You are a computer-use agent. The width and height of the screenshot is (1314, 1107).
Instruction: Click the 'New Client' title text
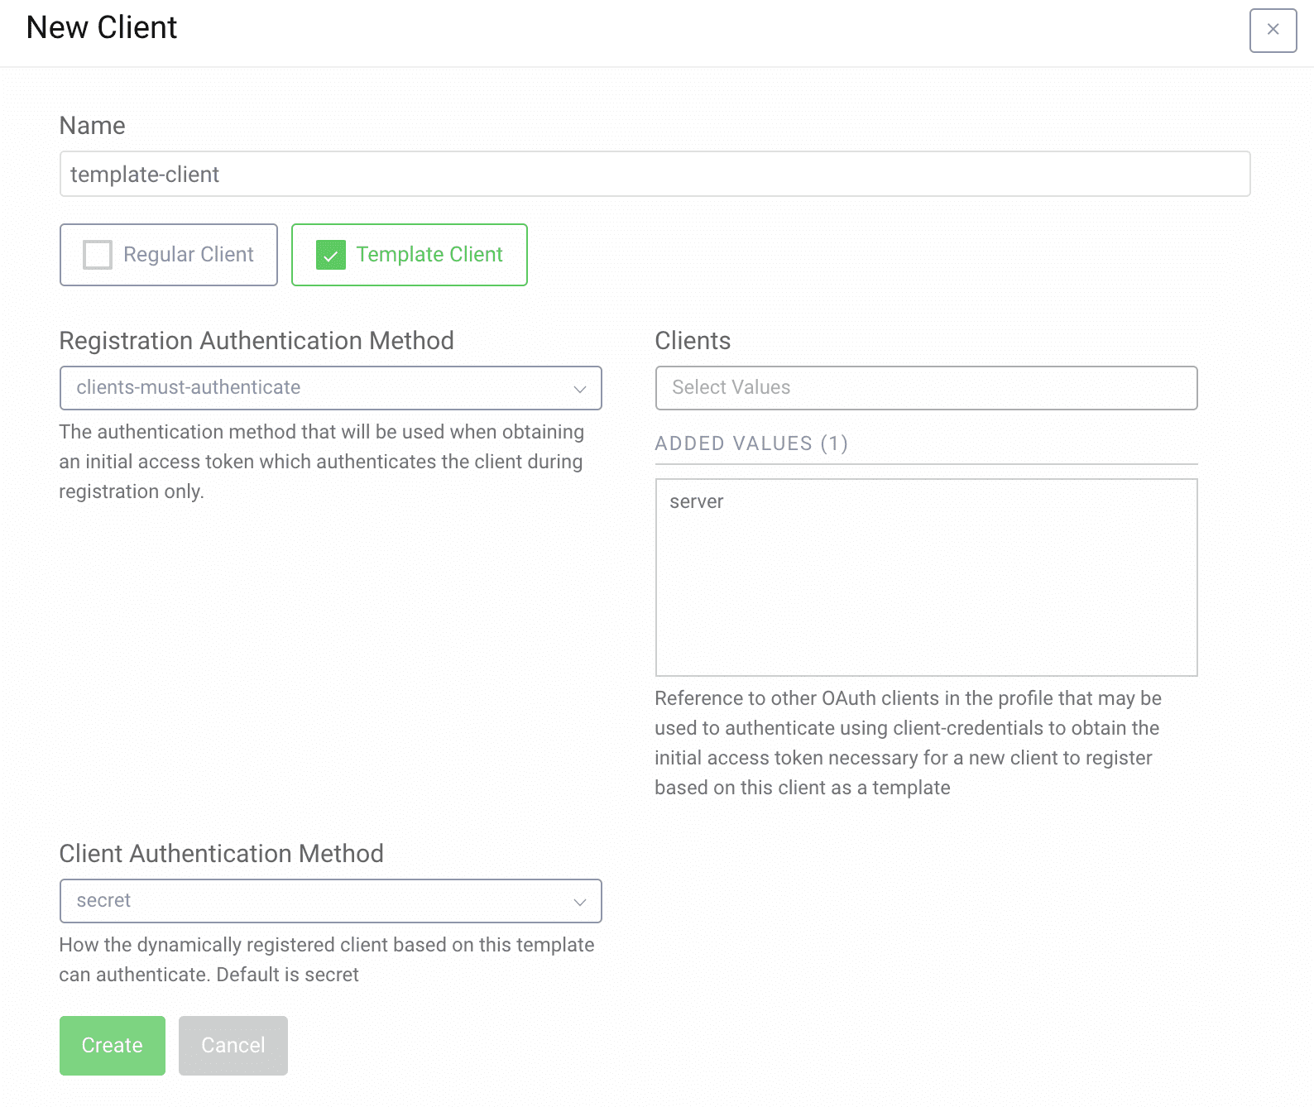tap(102, 27)
